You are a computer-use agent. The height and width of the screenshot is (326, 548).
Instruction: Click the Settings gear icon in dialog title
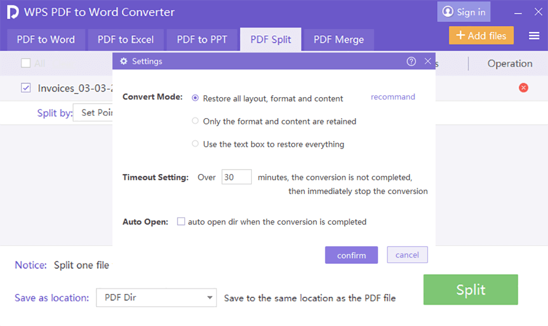point(124,61)
